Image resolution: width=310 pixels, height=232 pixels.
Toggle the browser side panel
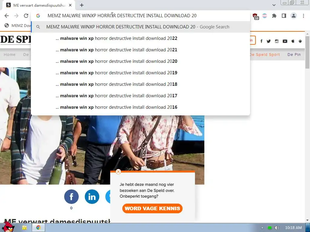284,16
